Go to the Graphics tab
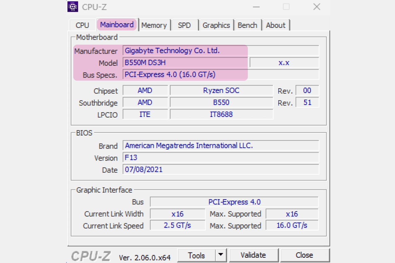 tap(216, 25)
